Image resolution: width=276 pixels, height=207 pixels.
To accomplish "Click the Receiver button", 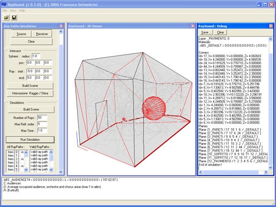I will tap(42, 34).
